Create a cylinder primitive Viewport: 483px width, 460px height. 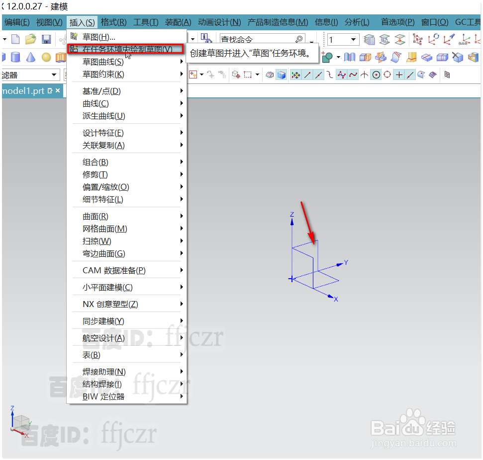tap(15, 57)
